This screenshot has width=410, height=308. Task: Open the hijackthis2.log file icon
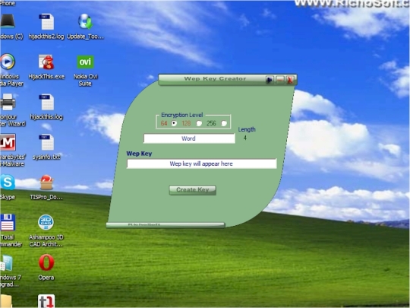pos(47,22)
